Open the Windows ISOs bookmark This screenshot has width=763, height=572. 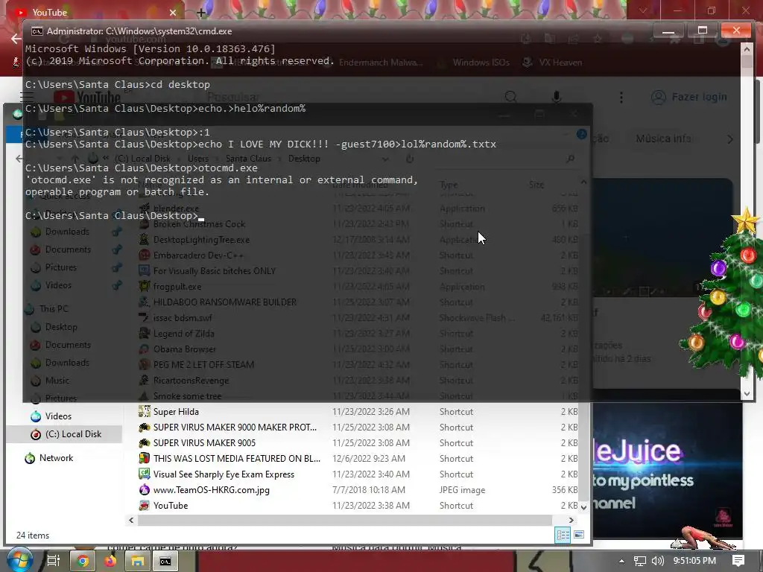coord(474,63)
